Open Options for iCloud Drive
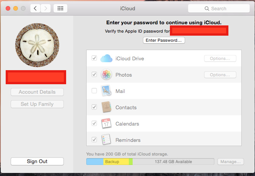Screen dimensions: 255x176 [220, 58]
